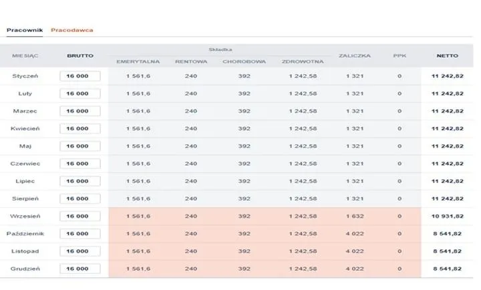Image resolution: width=481 pixels, height=290 pixels.
Task: Edit the Maj brutto amount field
Action: click(80, 146)
